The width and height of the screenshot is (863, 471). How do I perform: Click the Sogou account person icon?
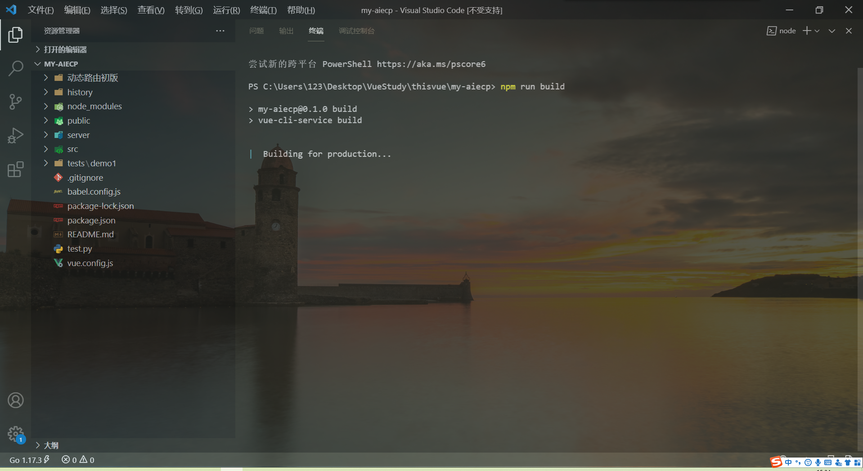[838, 462]
